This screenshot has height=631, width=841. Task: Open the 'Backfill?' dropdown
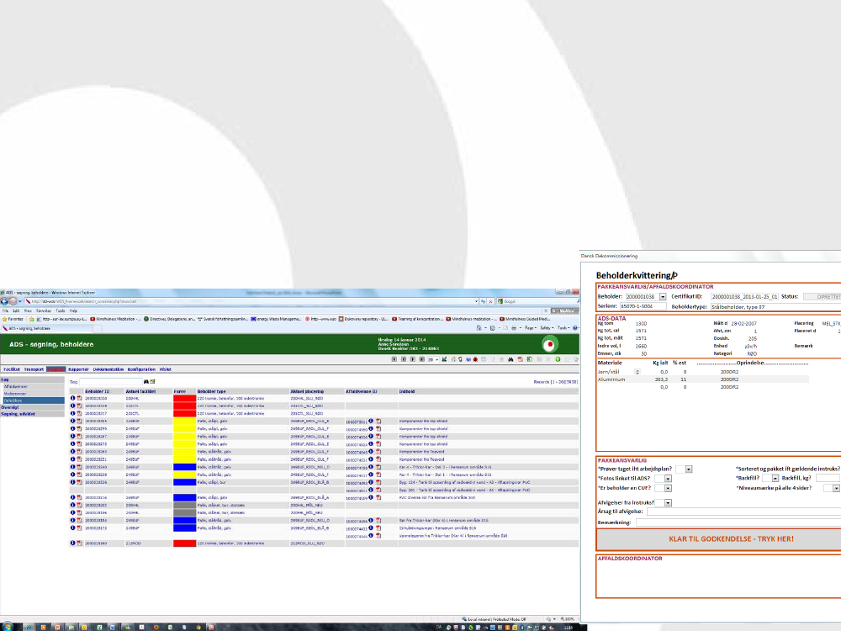775,478
